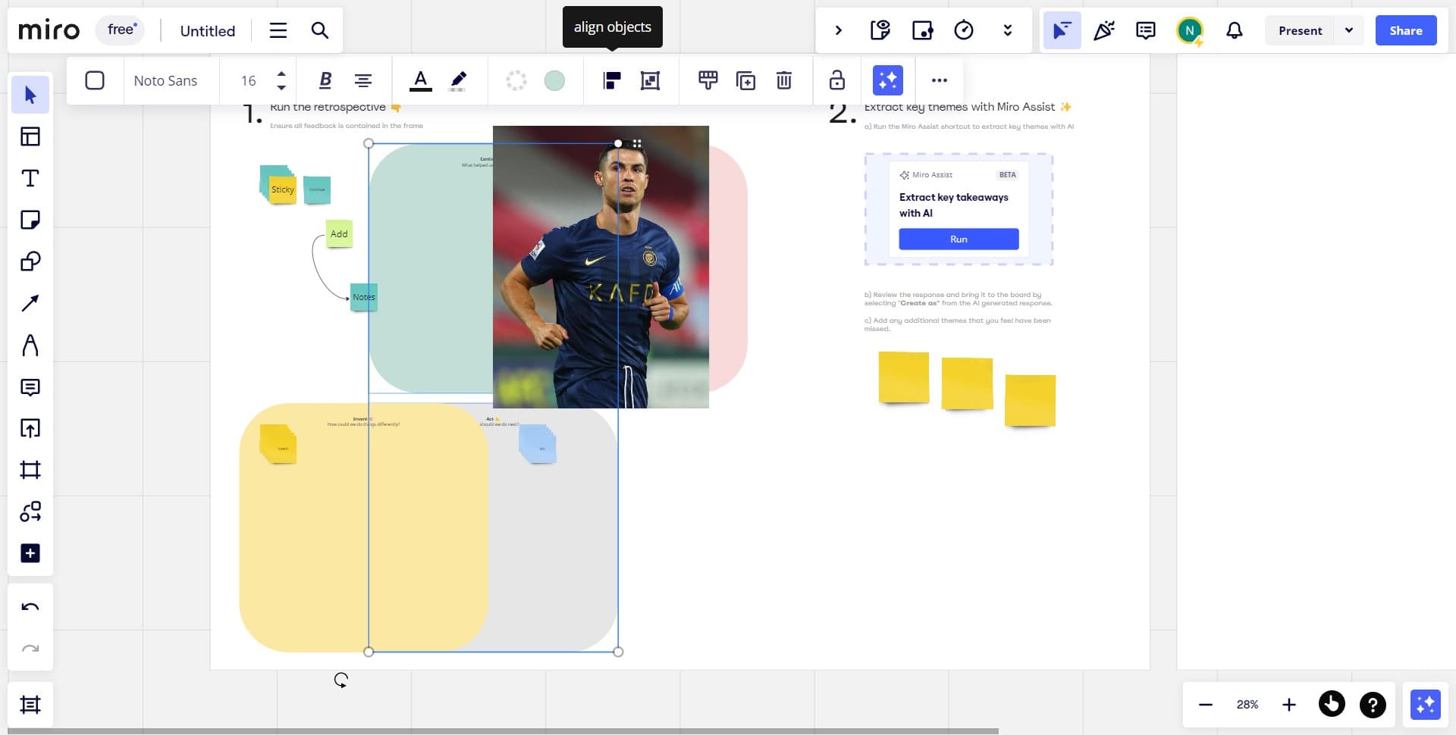Toggle the lock on selected object
This screenshot has width=1456, height=735.
pyautogui.click(x=836, y=80)
